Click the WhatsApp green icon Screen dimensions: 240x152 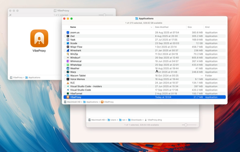[68, 65]
